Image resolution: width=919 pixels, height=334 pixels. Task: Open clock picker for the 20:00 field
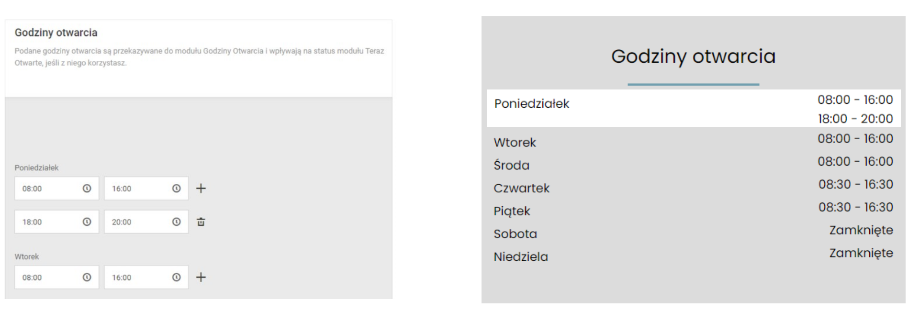177,222
